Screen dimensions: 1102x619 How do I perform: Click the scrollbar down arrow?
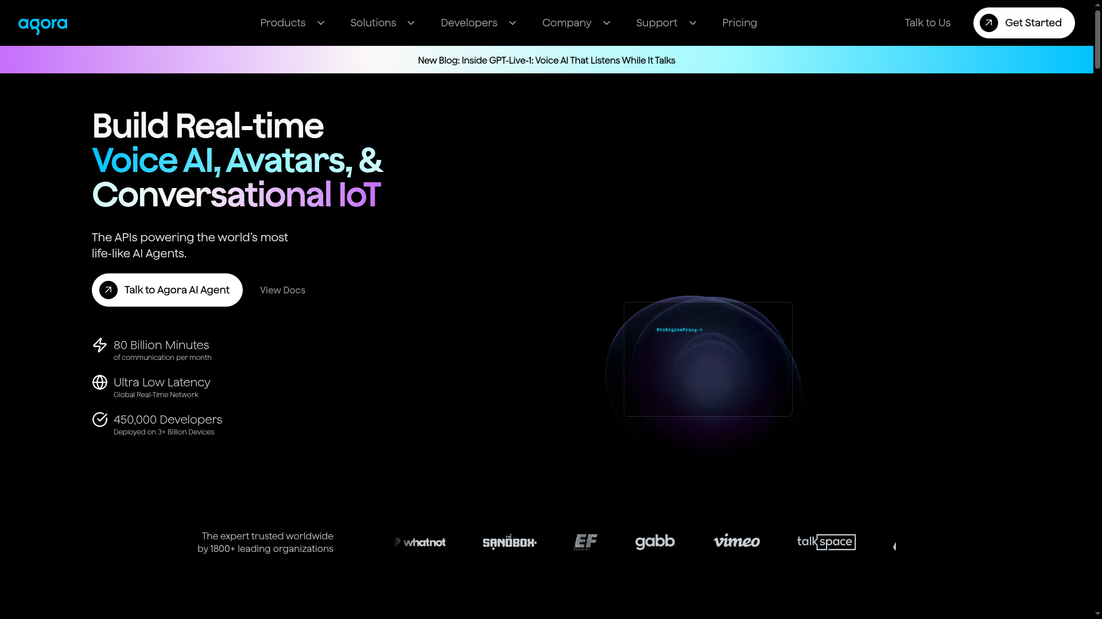(x=1097, y=614)
